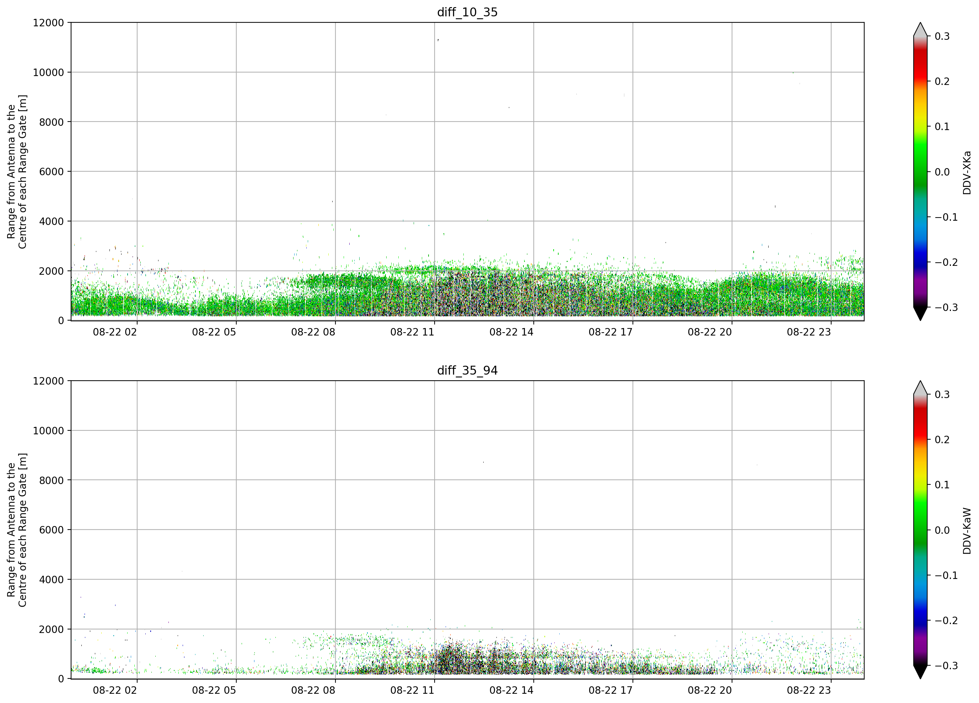The image size is (979, 703).
Task: Click "08-22 20" tick under diff_35_94 plot
Action: (710, 691)
